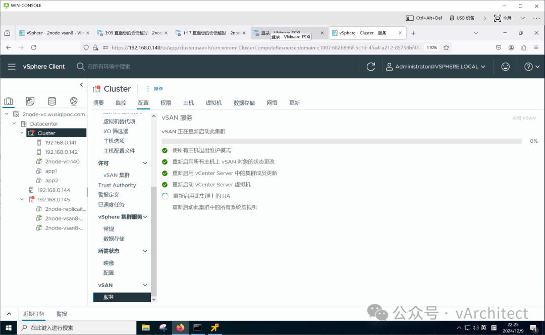Select the Hosts and Clusters inventory icon
Viewport: 545px width, 335px height.
(x=9, y=101)
